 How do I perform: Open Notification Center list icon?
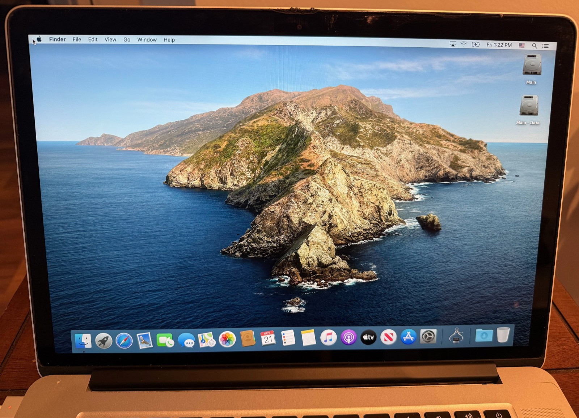545,46
